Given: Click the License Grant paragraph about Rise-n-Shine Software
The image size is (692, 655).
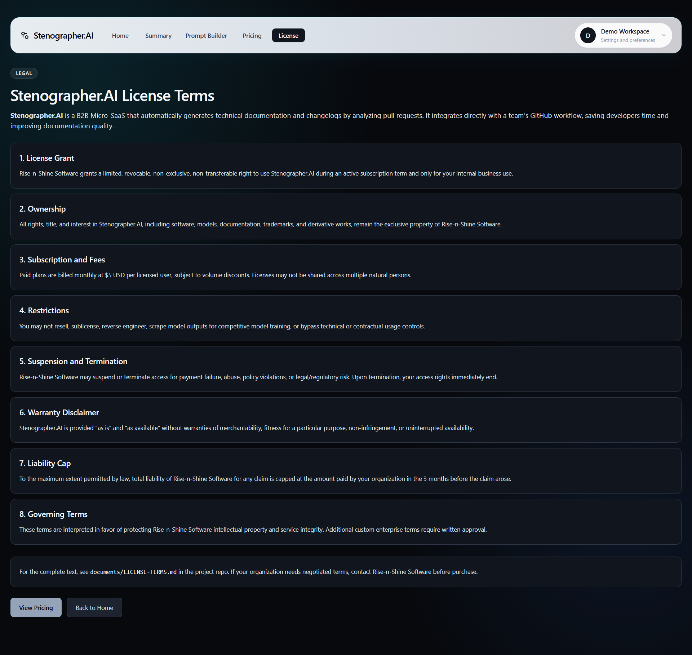Looking at the screenshot, I should [266, 173].
